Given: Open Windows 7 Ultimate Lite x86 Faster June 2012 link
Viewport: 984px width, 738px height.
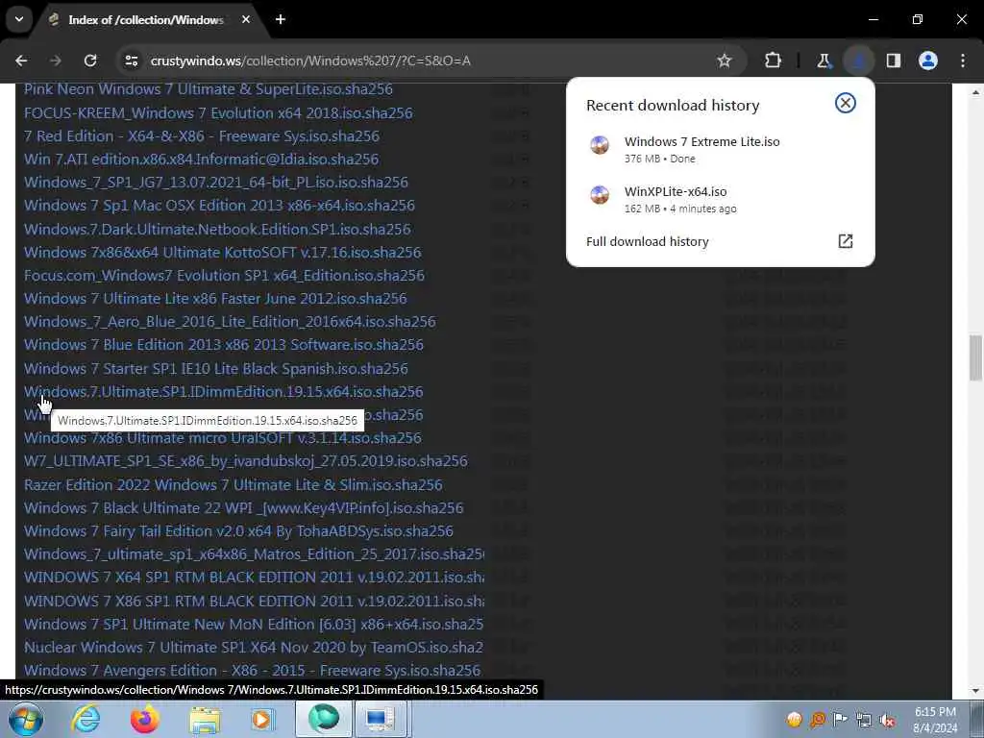Looking at the screenshot, I should click(x=215, y=299).
